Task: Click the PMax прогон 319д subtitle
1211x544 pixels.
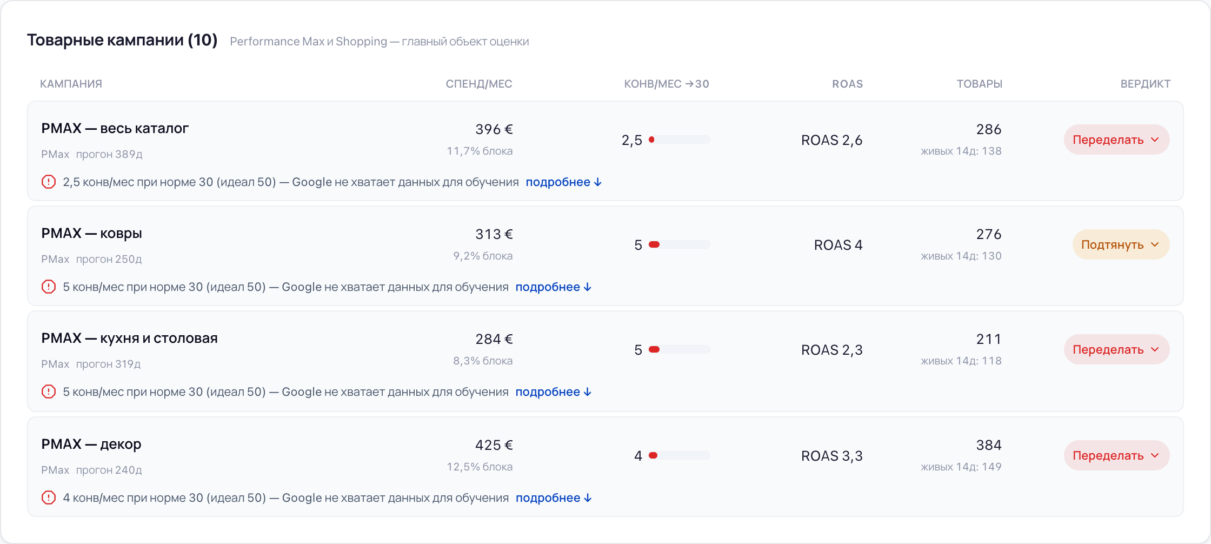Action: click(x=91, y=364)
